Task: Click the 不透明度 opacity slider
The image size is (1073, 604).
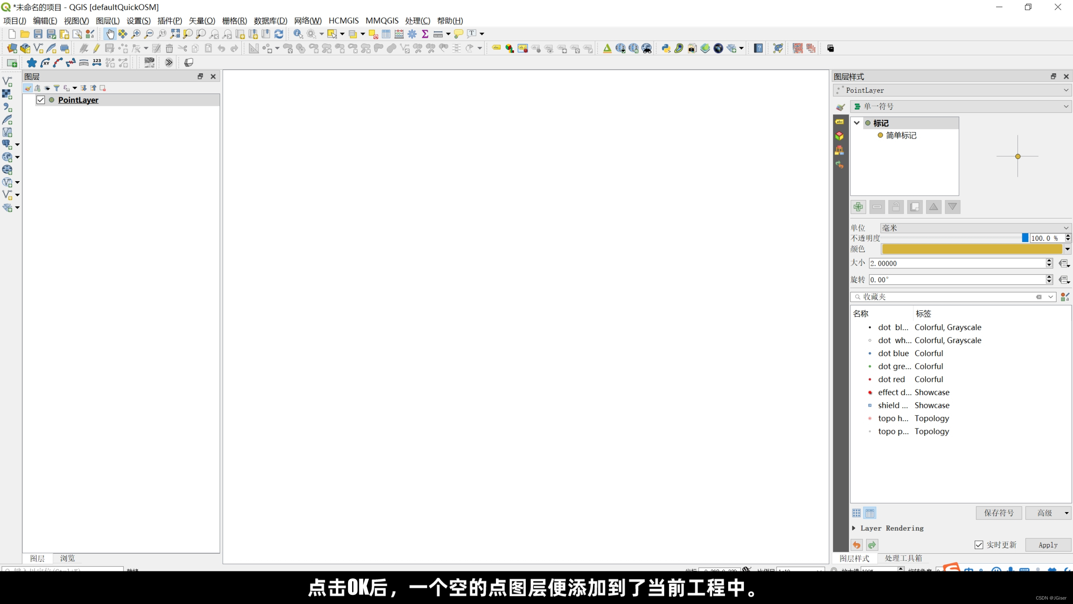Action: coord(954,238)
